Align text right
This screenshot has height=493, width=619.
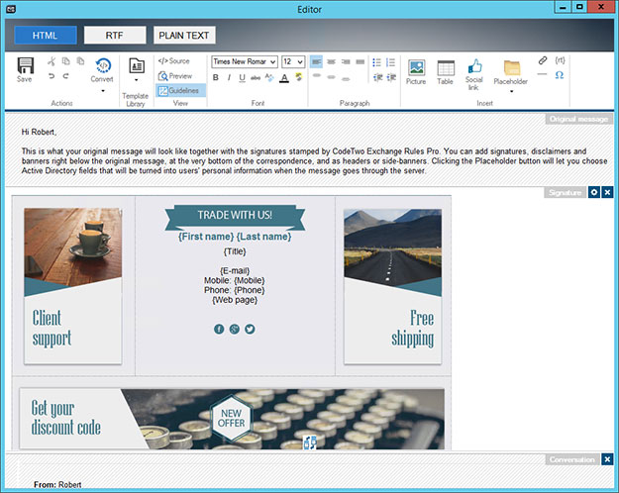tap(346, 62)
